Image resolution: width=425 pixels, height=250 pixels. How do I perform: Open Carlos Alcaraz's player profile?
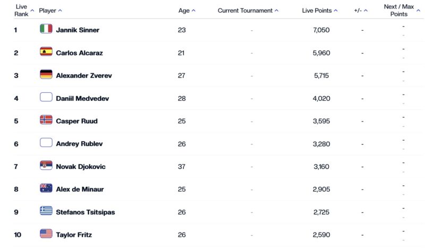point(78,53)
